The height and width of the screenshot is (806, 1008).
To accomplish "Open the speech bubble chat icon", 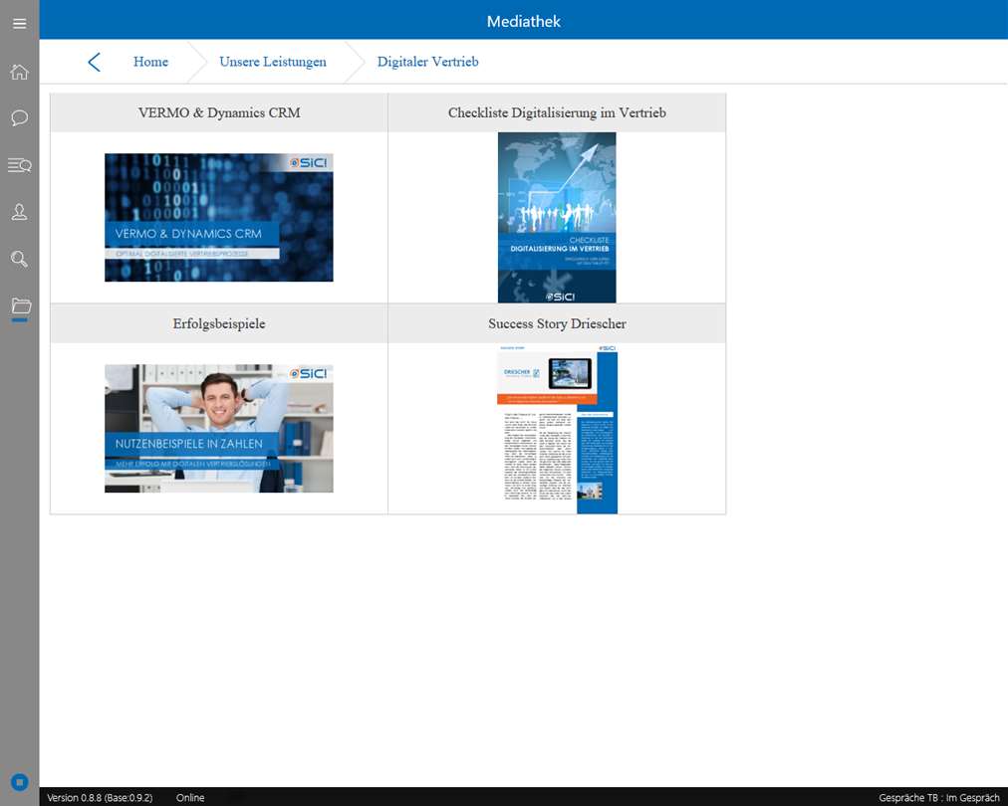I will (19, 118).
